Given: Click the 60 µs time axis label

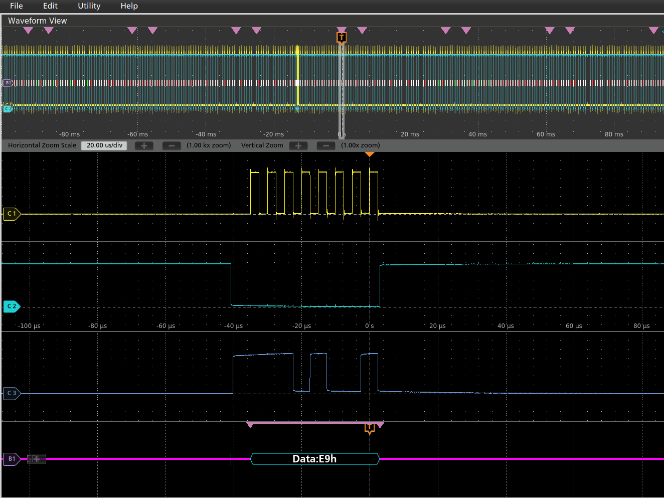Looking at the screenshot, I should [x=574, y=326].
